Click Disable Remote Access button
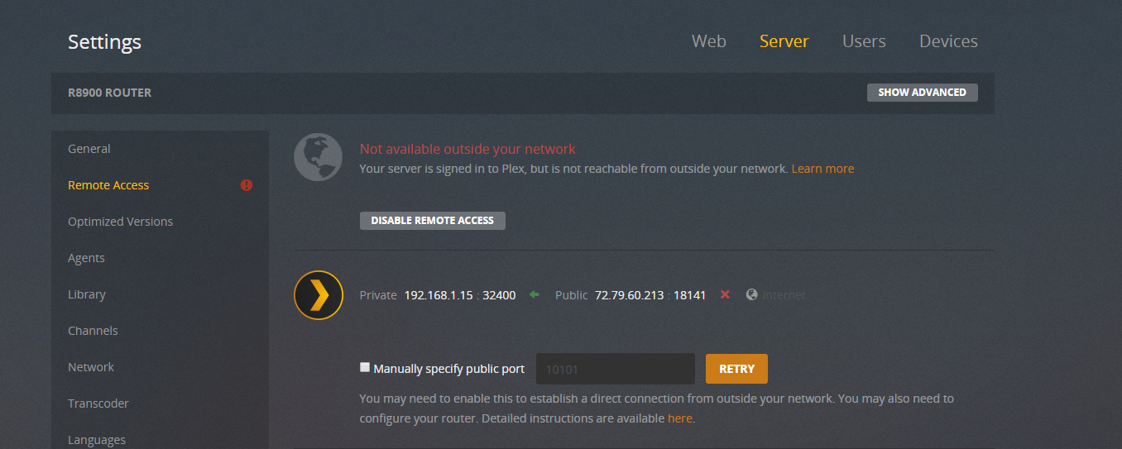The width and height of the screenshot is (1122, 449). 432,221
